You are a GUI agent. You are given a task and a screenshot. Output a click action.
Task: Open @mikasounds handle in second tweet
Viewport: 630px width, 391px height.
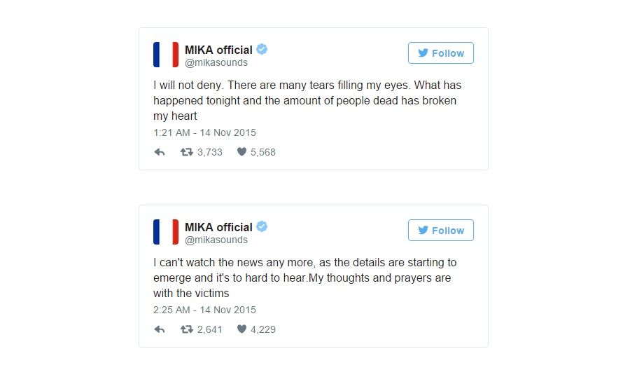coord(216,240)
